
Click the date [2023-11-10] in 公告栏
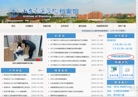pos(97,40)
